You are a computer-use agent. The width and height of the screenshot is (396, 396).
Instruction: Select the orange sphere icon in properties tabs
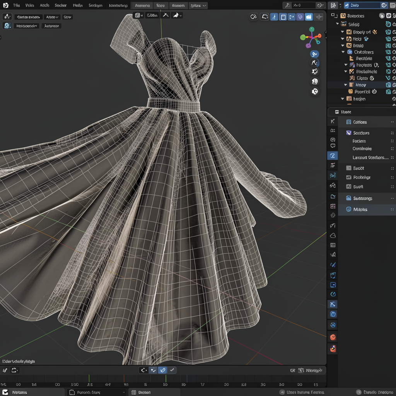click(x=333, y=337)
